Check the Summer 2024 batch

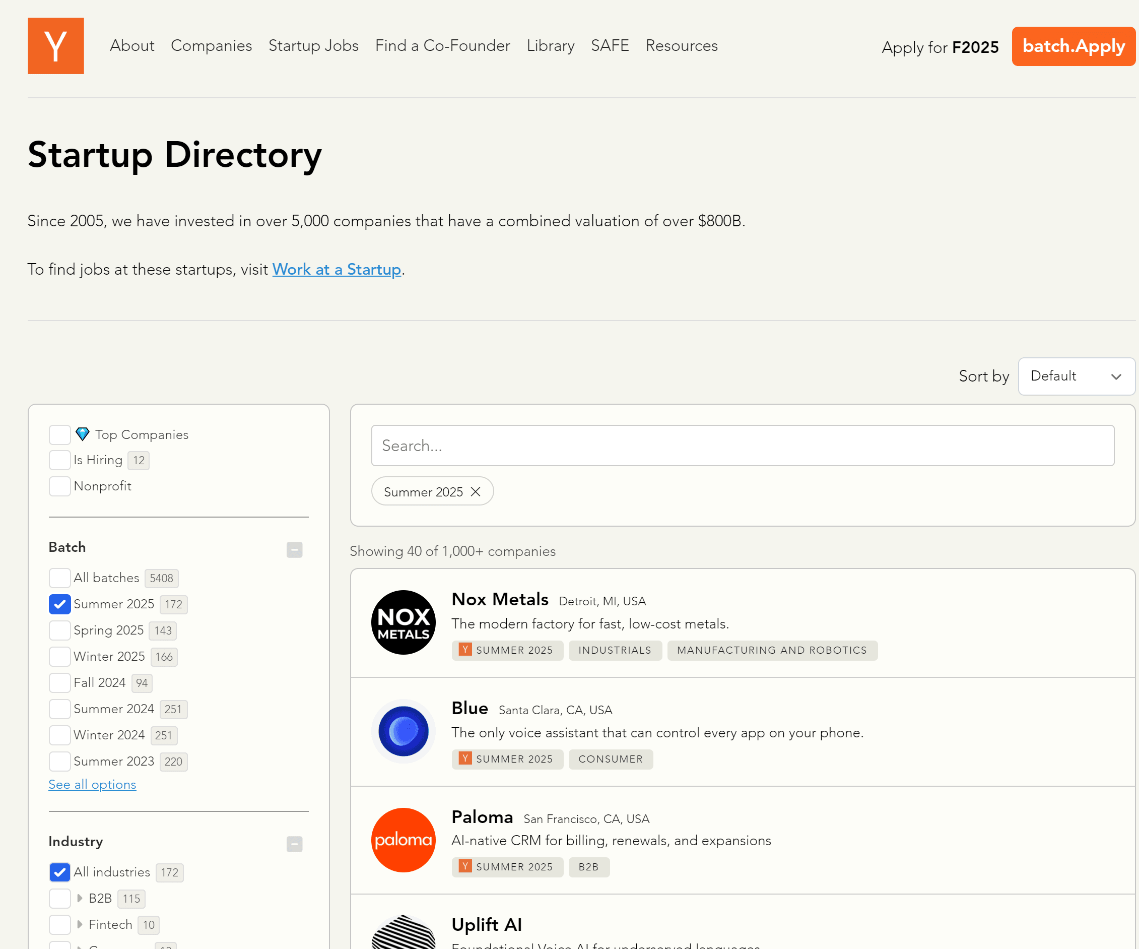click(59, 709)
